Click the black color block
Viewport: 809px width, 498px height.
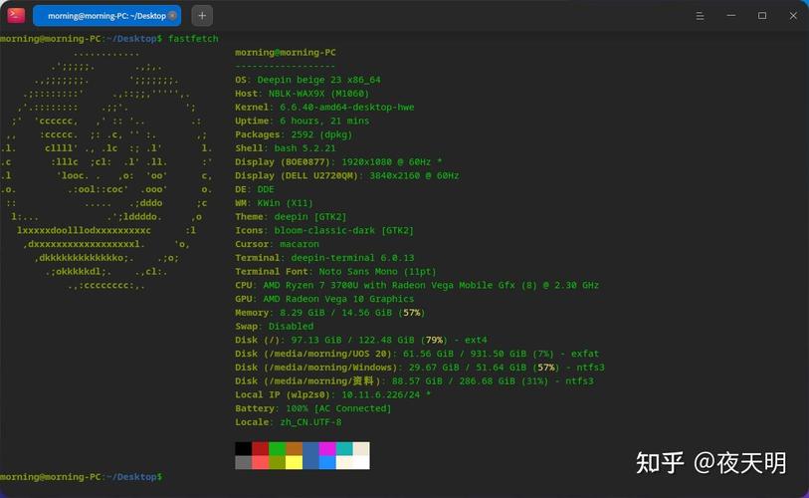243,449
